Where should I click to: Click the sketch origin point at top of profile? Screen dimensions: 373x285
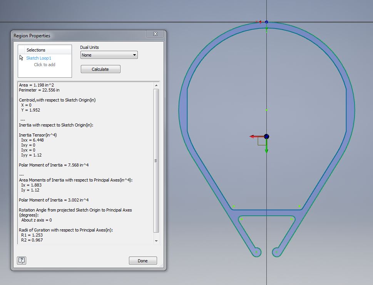[x=266, y=22]
